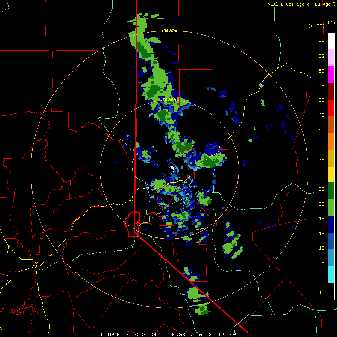Screen dimensions: 337x337
Task: Click the 54 legend value
Action: click(x=322, y=85)
